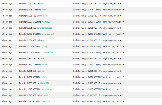
Task: Open zikaa link in 0.001 SBD transfer
Action: [x=42, y=71]
